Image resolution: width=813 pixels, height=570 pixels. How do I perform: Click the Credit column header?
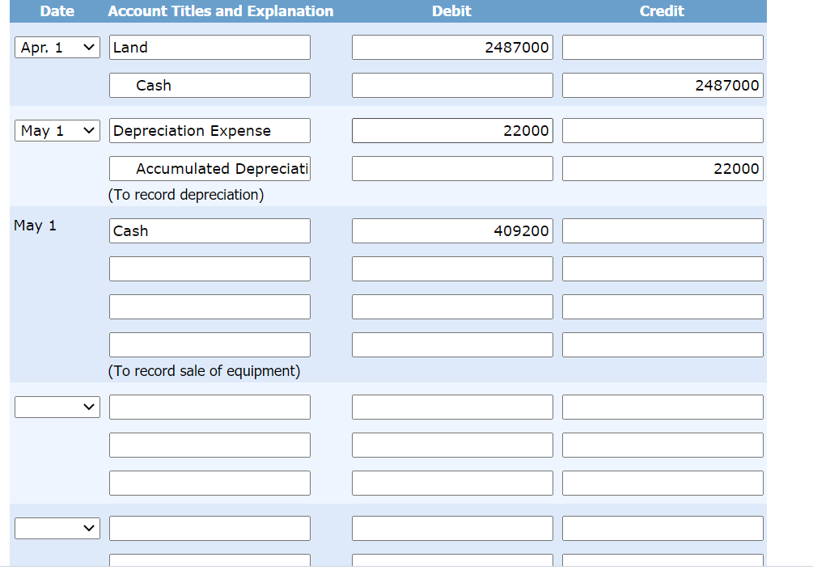pyautogui.click(x=662, y=11)
